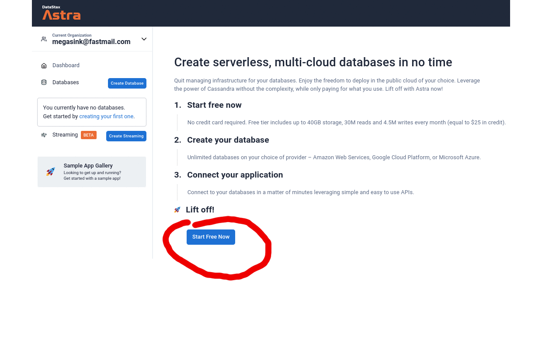The width and height of the screenshot is (542, 349).
Task: Click the Streaming waves icon
Action: [x=44, y=135]
